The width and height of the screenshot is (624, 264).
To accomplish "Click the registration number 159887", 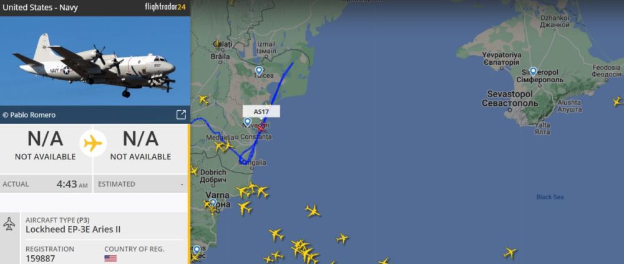I will pos(40,258).
